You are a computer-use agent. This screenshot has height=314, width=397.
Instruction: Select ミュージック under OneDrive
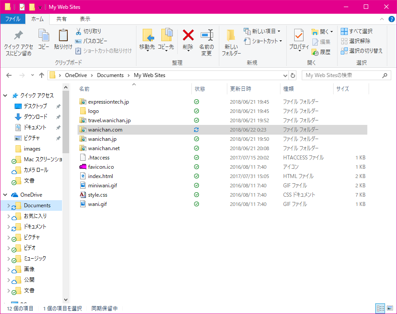(x=35, y=259)
